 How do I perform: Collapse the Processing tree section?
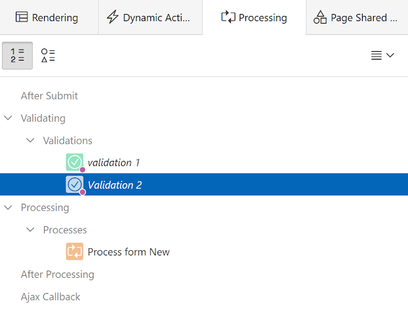[x=8, y=207]
